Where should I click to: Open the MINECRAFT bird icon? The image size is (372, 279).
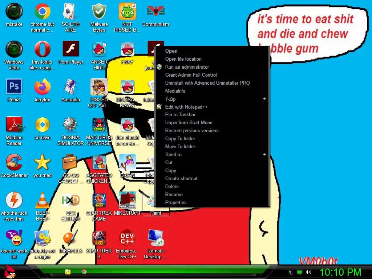pos(128,203)
